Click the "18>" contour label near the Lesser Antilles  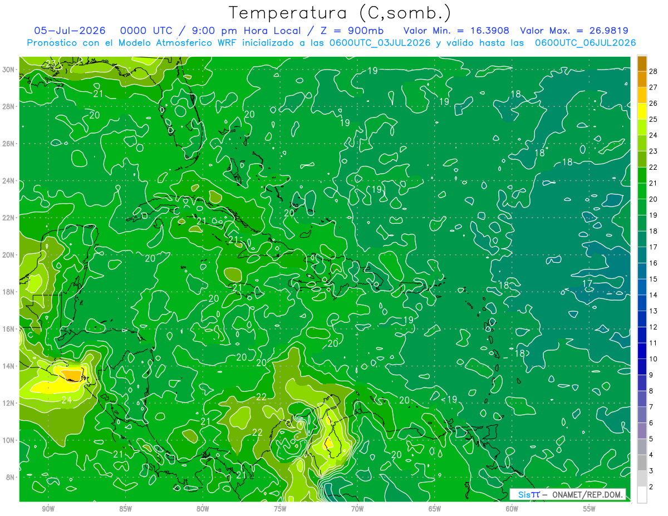tap(522, 353)
